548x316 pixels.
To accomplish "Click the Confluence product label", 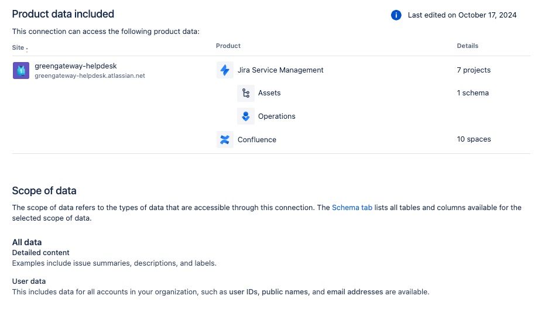I will (257, 140).
